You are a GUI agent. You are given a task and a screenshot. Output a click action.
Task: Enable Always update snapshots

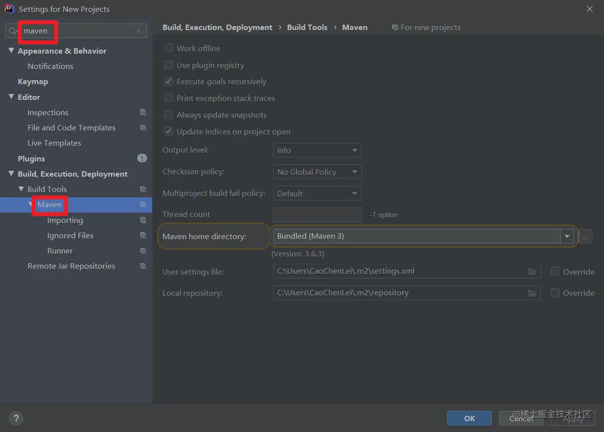(x=168, y=115)
